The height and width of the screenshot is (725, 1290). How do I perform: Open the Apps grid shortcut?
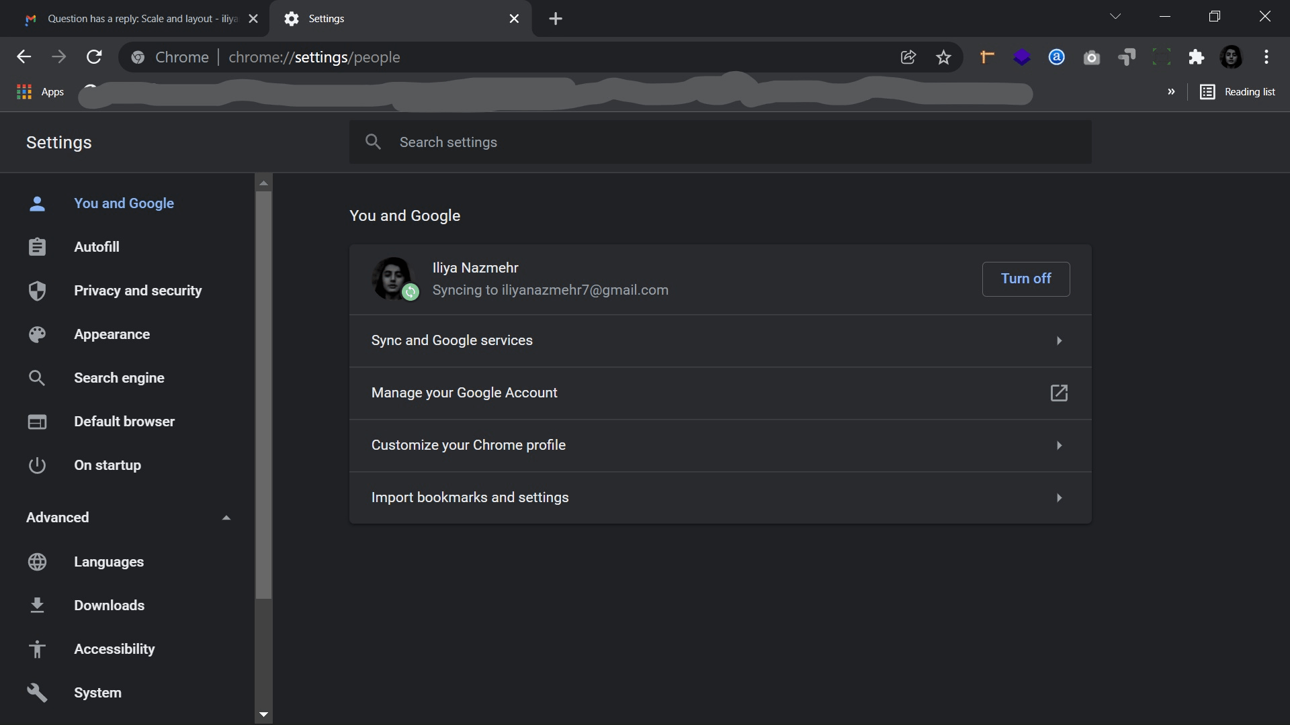click(40, 92)
